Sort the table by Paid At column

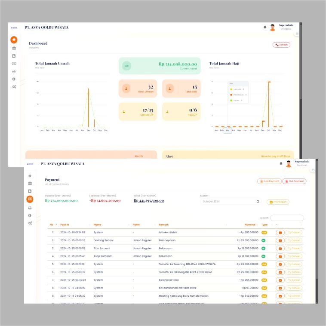coord(75,225)
